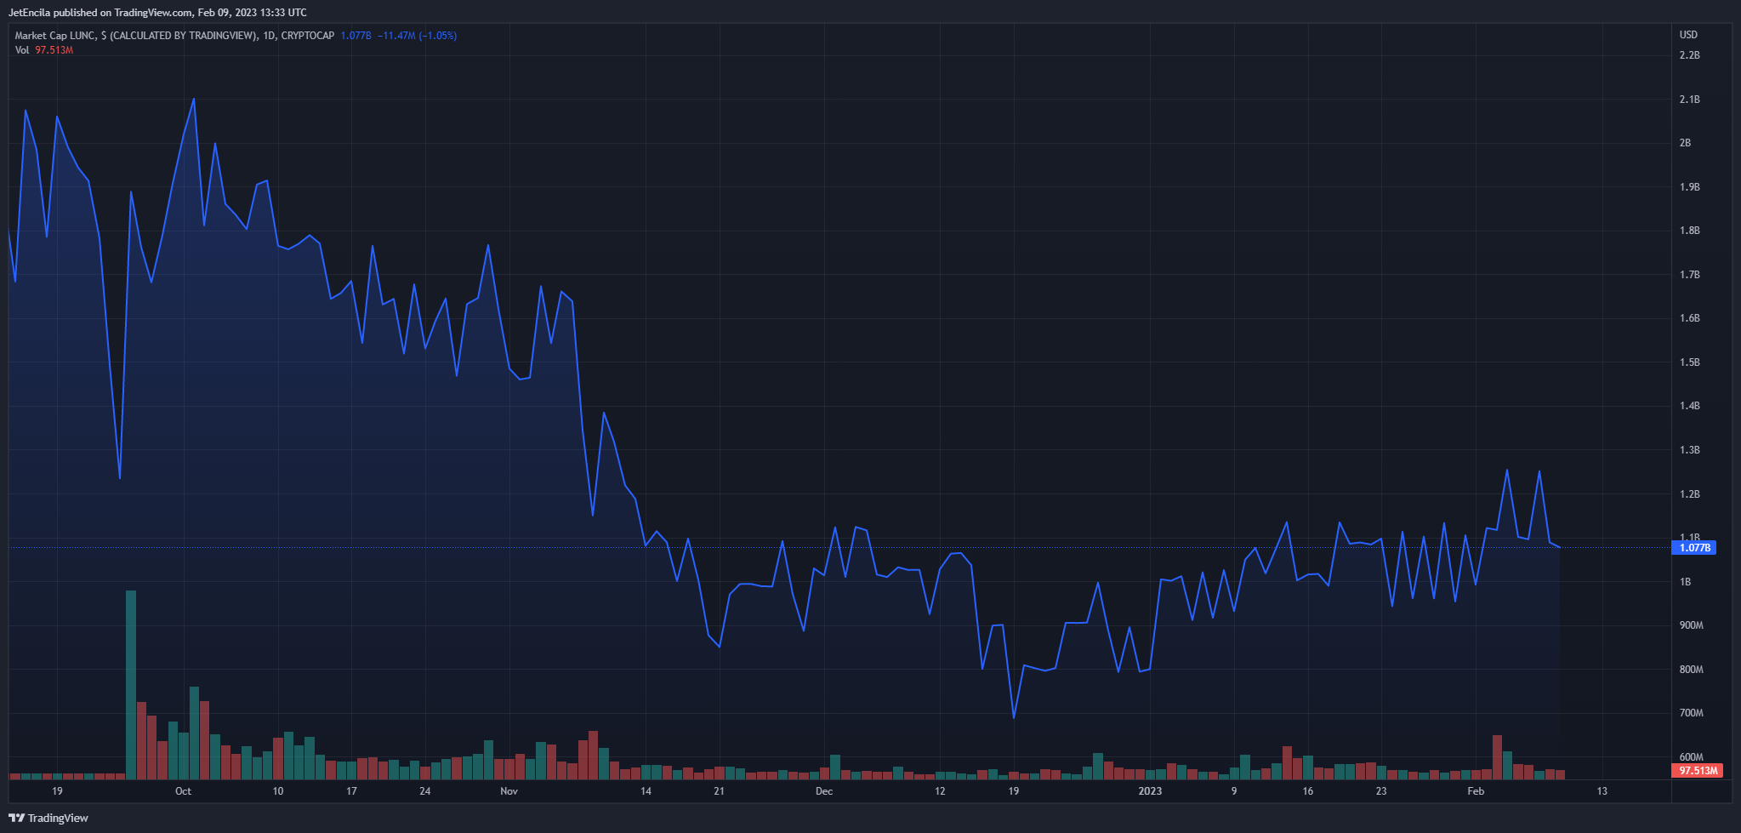
Task: Click the −11.47M (−1.05%) change in the legend
Action: pos(417,36)
